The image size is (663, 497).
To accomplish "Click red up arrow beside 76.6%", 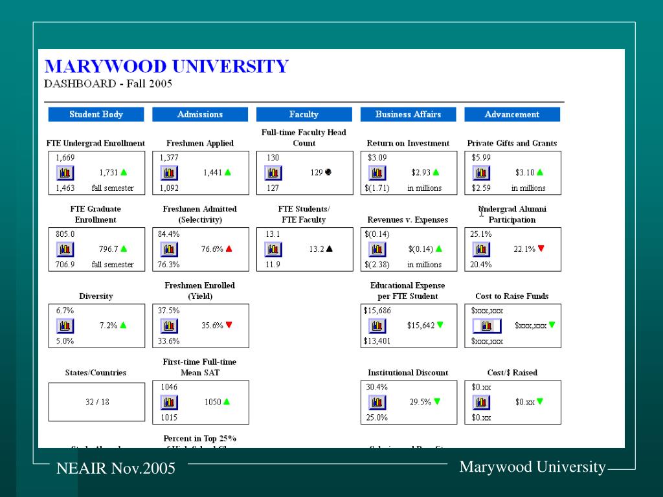I will (x=229, y=248).
